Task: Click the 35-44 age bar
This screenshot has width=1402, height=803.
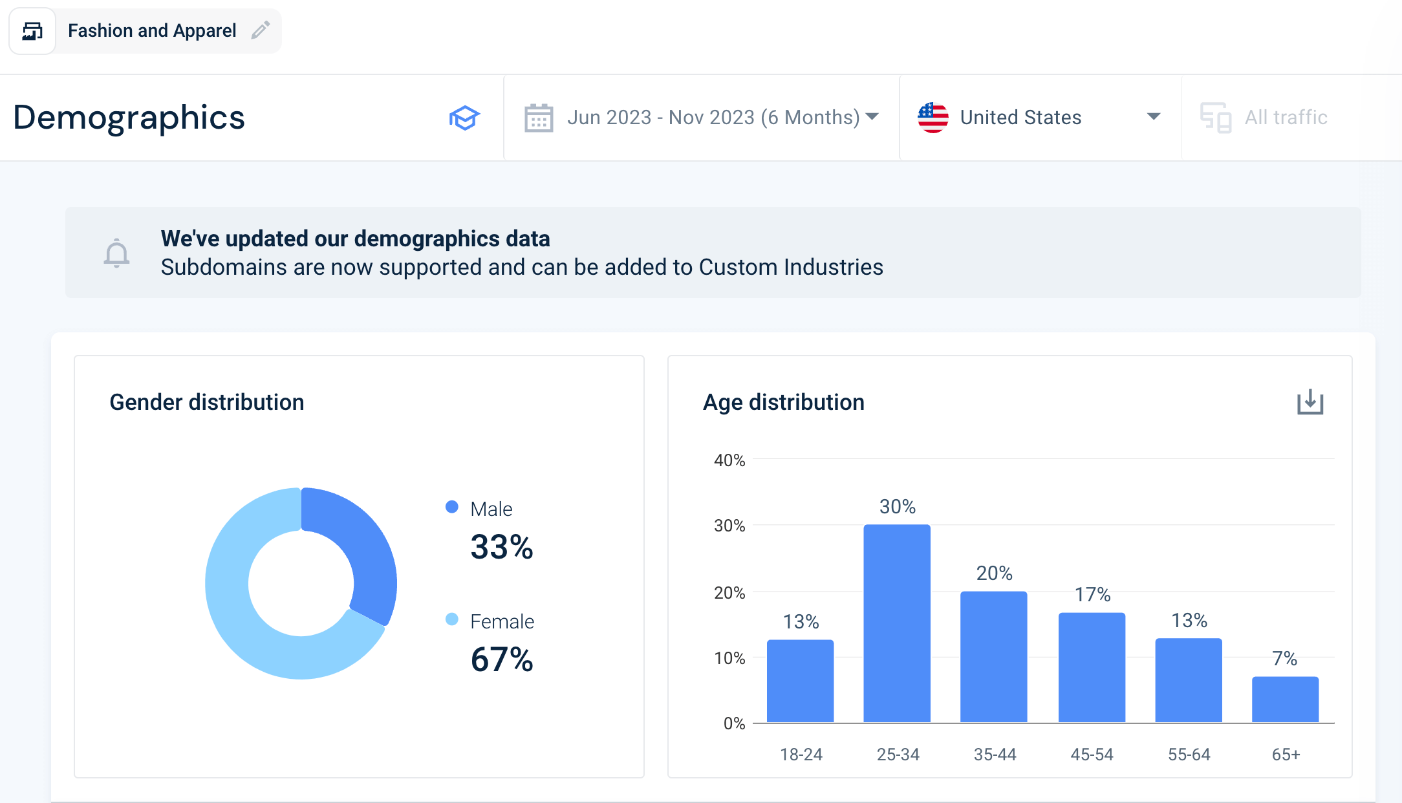Action: (x=994, y=657)
